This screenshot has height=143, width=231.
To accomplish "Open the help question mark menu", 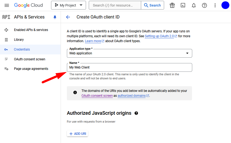I will point(204,5).
